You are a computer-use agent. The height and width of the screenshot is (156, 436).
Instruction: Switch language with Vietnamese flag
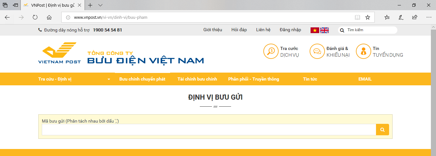(315, 30)
